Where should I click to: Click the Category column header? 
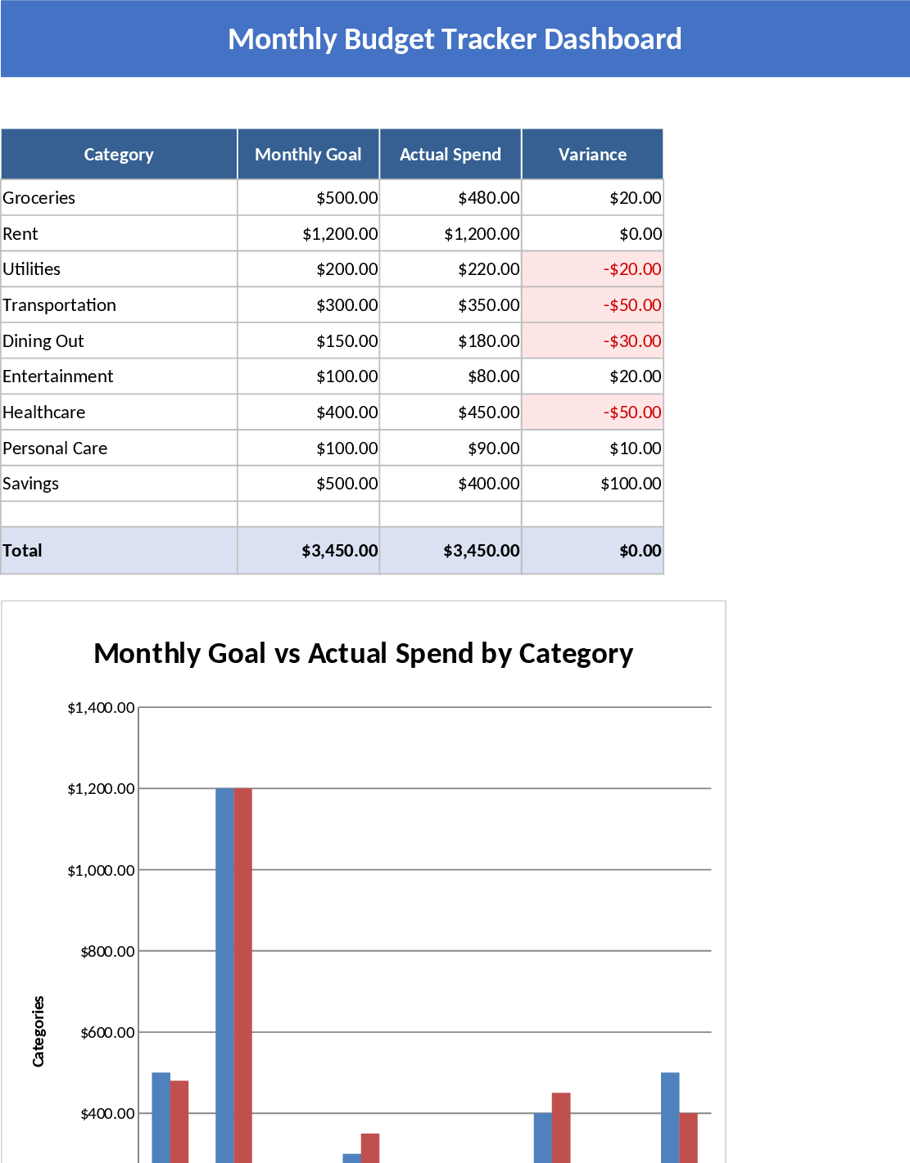119,154
